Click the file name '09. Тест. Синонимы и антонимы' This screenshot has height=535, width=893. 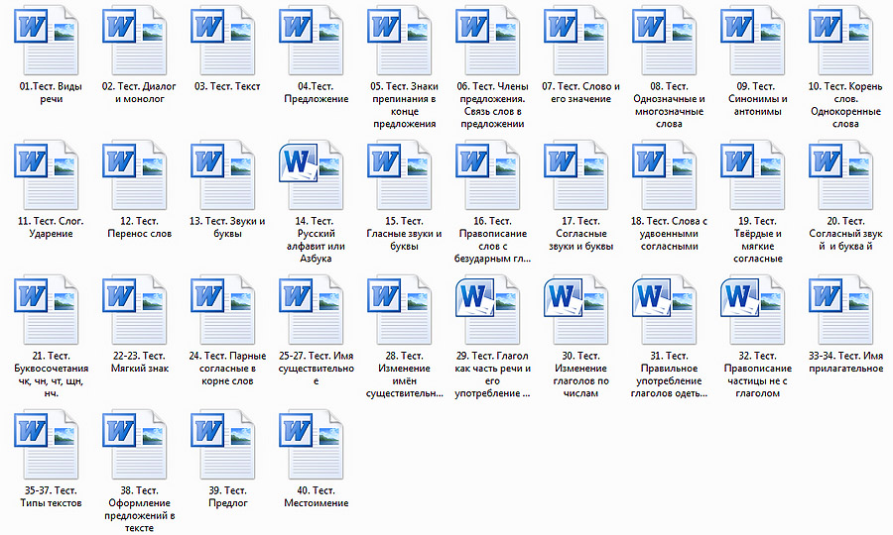[x=757, y=99]
